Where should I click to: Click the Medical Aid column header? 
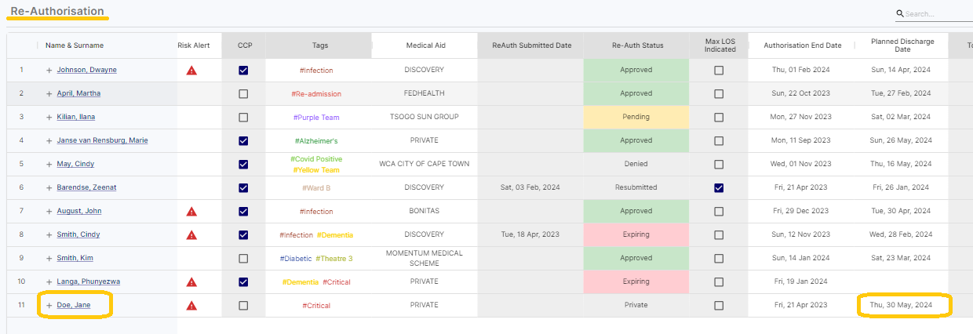(425, 45)
